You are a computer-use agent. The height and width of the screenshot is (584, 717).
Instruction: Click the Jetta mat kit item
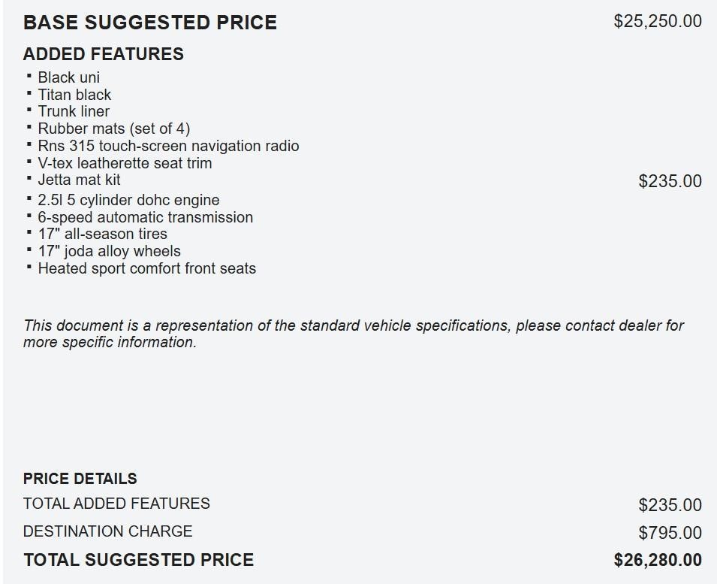[x=79, y=180]
